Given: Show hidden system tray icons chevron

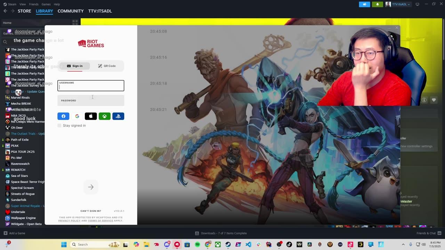Looking at the screenshot, I should [x=403, y=244].
